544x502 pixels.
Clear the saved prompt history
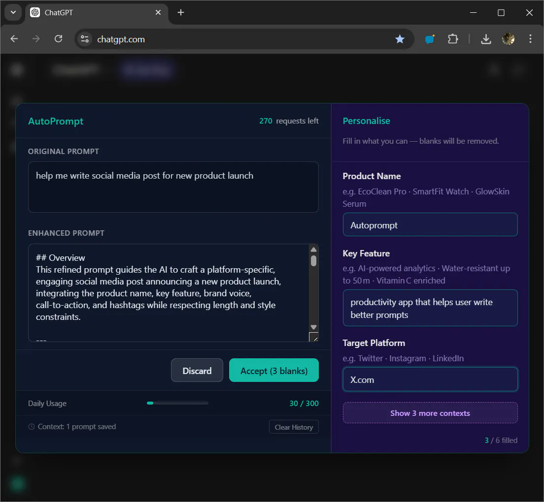(294, 427)
